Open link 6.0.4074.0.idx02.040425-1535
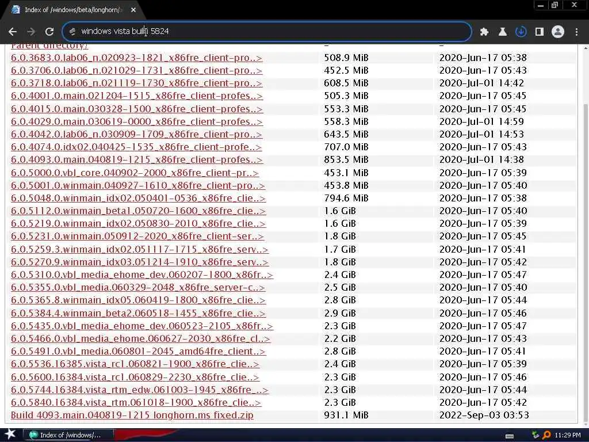Image resolution: width=589 pixels, height=442 pixels. point(136,147)
